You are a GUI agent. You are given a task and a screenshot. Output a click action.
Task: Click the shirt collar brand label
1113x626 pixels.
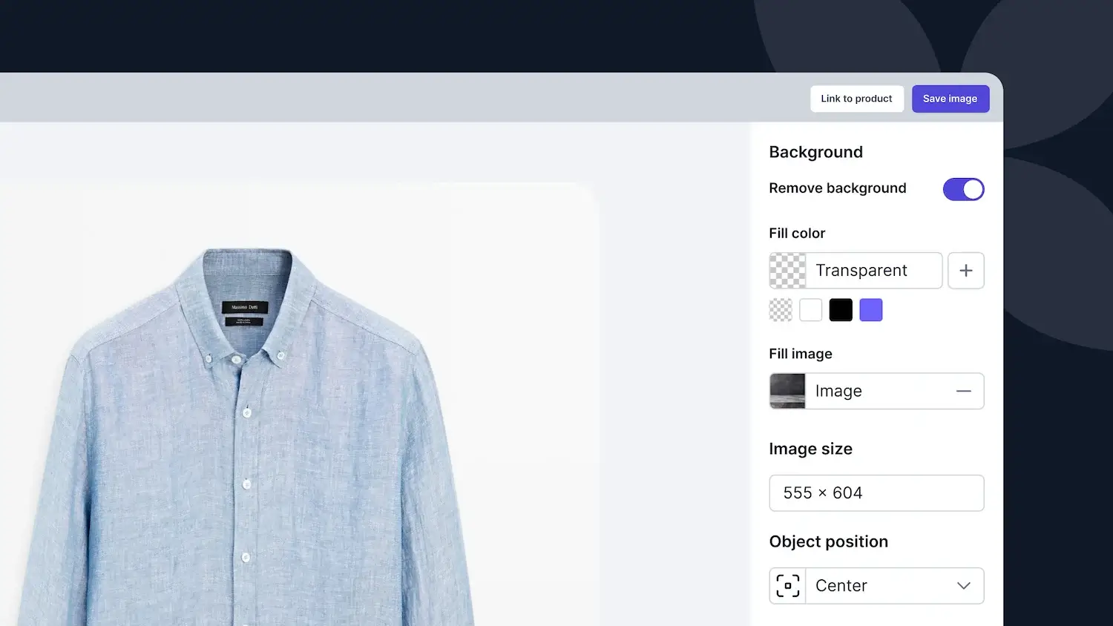[245, 307]
